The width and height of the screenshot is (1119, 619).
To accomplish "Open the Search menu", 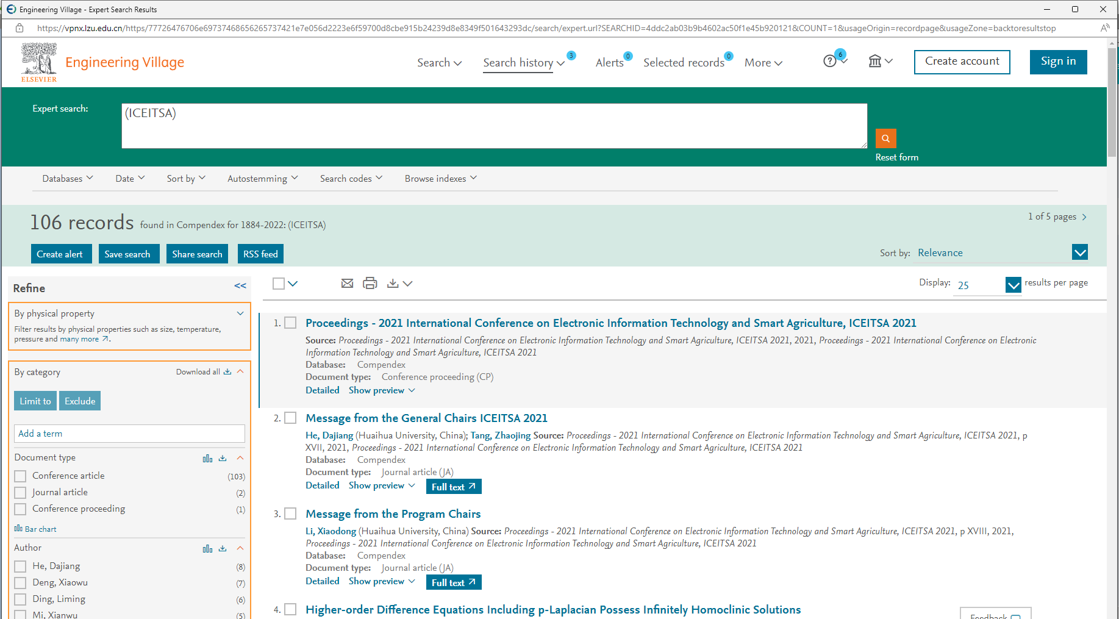I will [439, 63].
